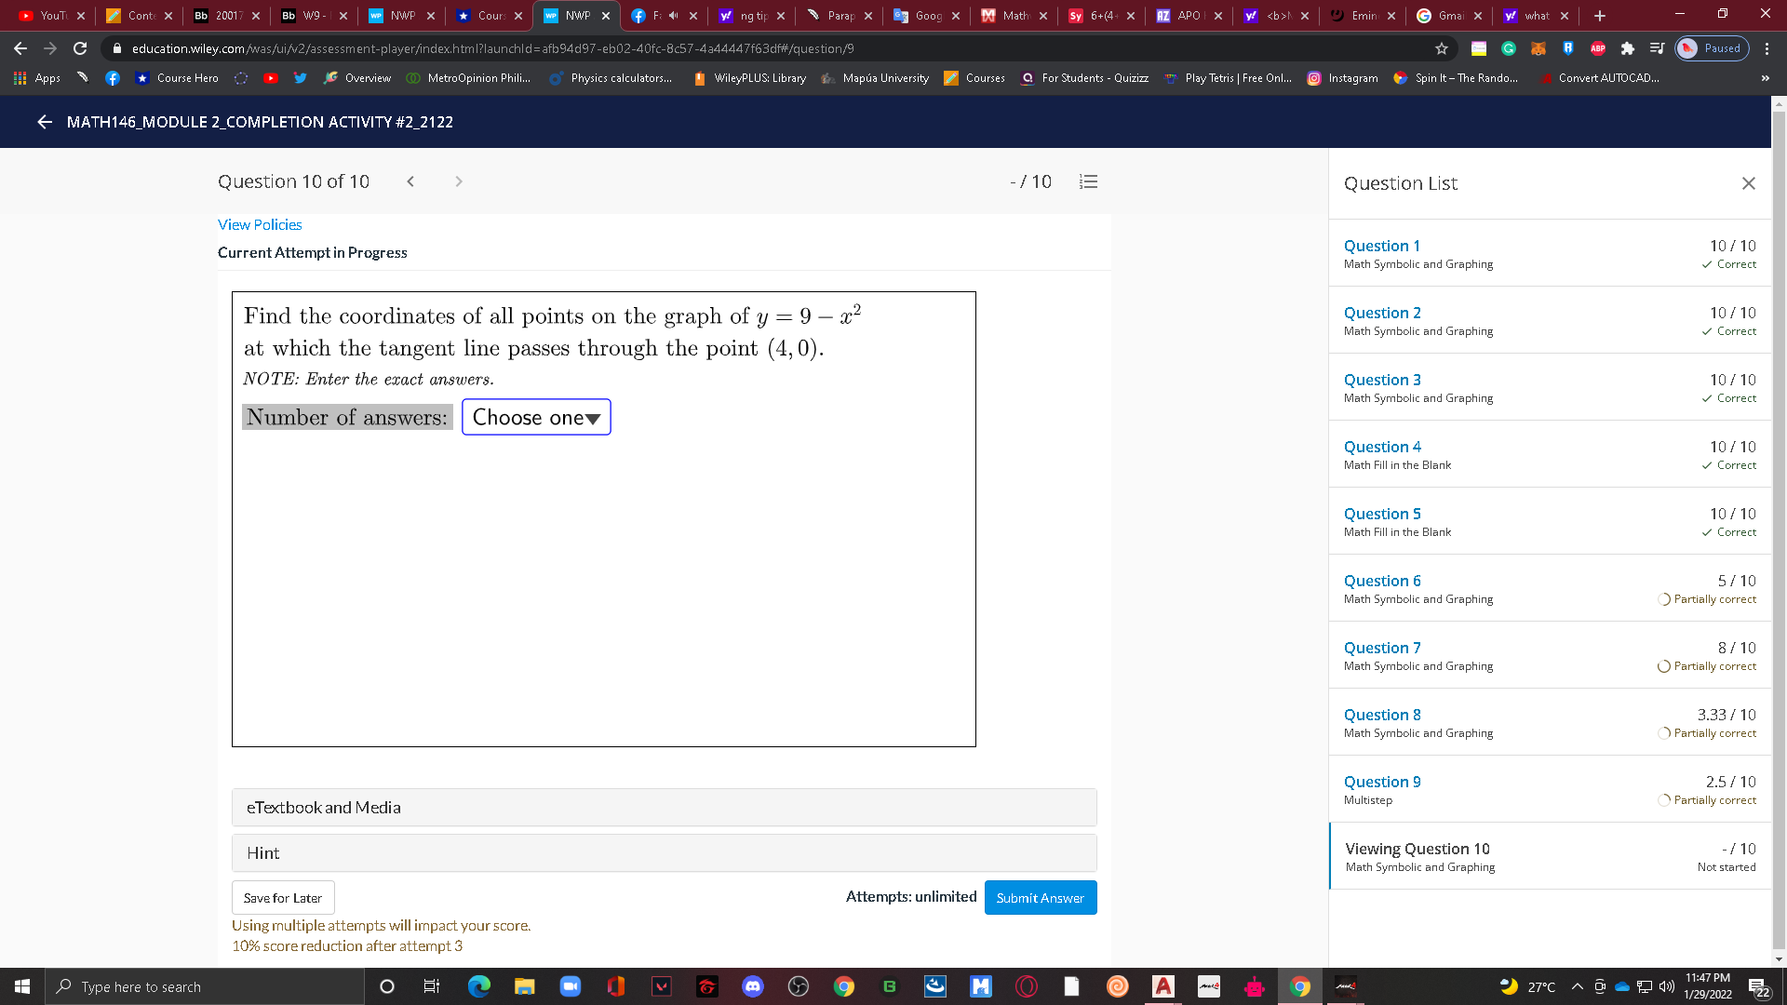1787x1005 pixels.
Task: Open OBS Studio from the taskbar
Action: [798, 986]
